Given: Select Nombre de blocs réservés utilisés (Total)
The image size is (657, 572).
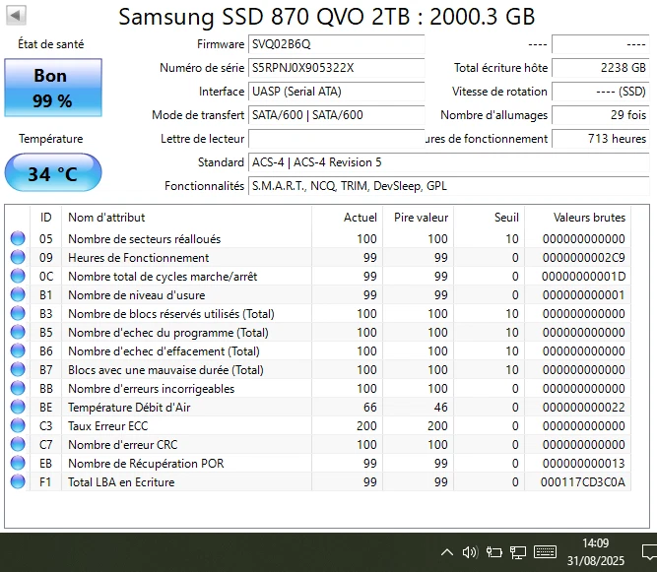Looking at the screenshot, I should click(x=171, y=314).
